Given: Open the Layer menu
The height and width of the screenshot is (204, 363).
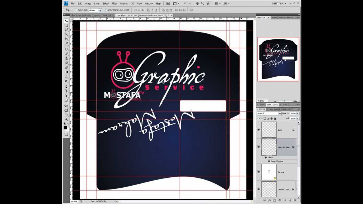Looking at the screenshot, I should coord(97,3).
